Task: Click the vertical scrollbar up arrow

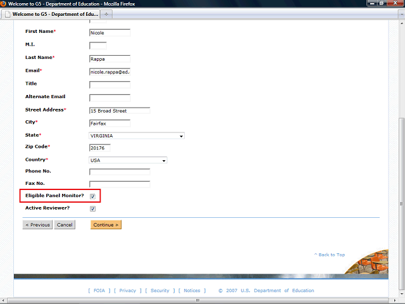Action: (x=402, y=23)
